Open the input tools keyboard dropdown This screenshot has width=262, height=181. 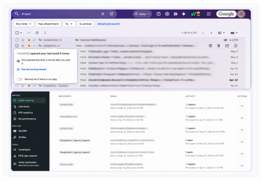coord(234,33)
